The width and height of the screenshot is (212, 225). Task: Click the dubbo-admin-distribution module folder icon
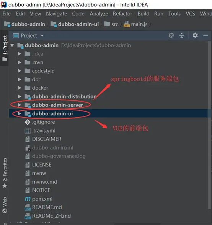[28, 97]
